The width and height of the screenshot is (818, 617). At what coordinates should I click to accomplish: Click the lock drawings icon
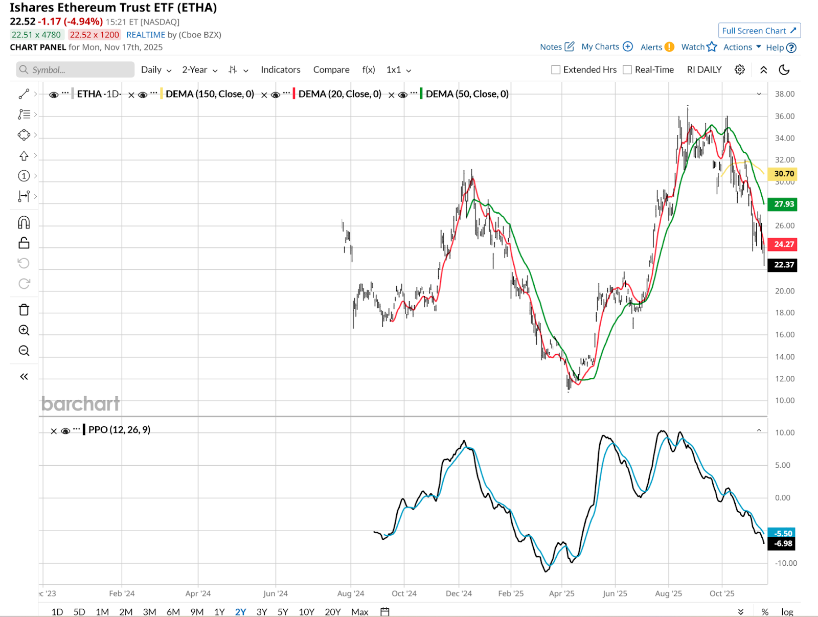24,243
